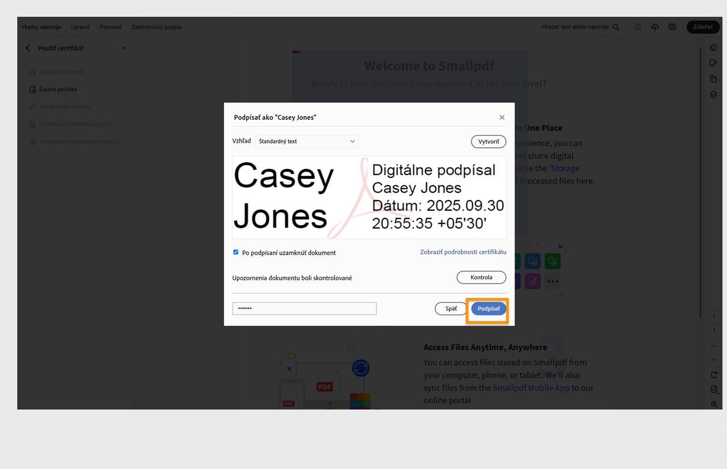Select Časová pečiatka tool
The width and height of the screenshot is (727, 469).
coord(53,89)
